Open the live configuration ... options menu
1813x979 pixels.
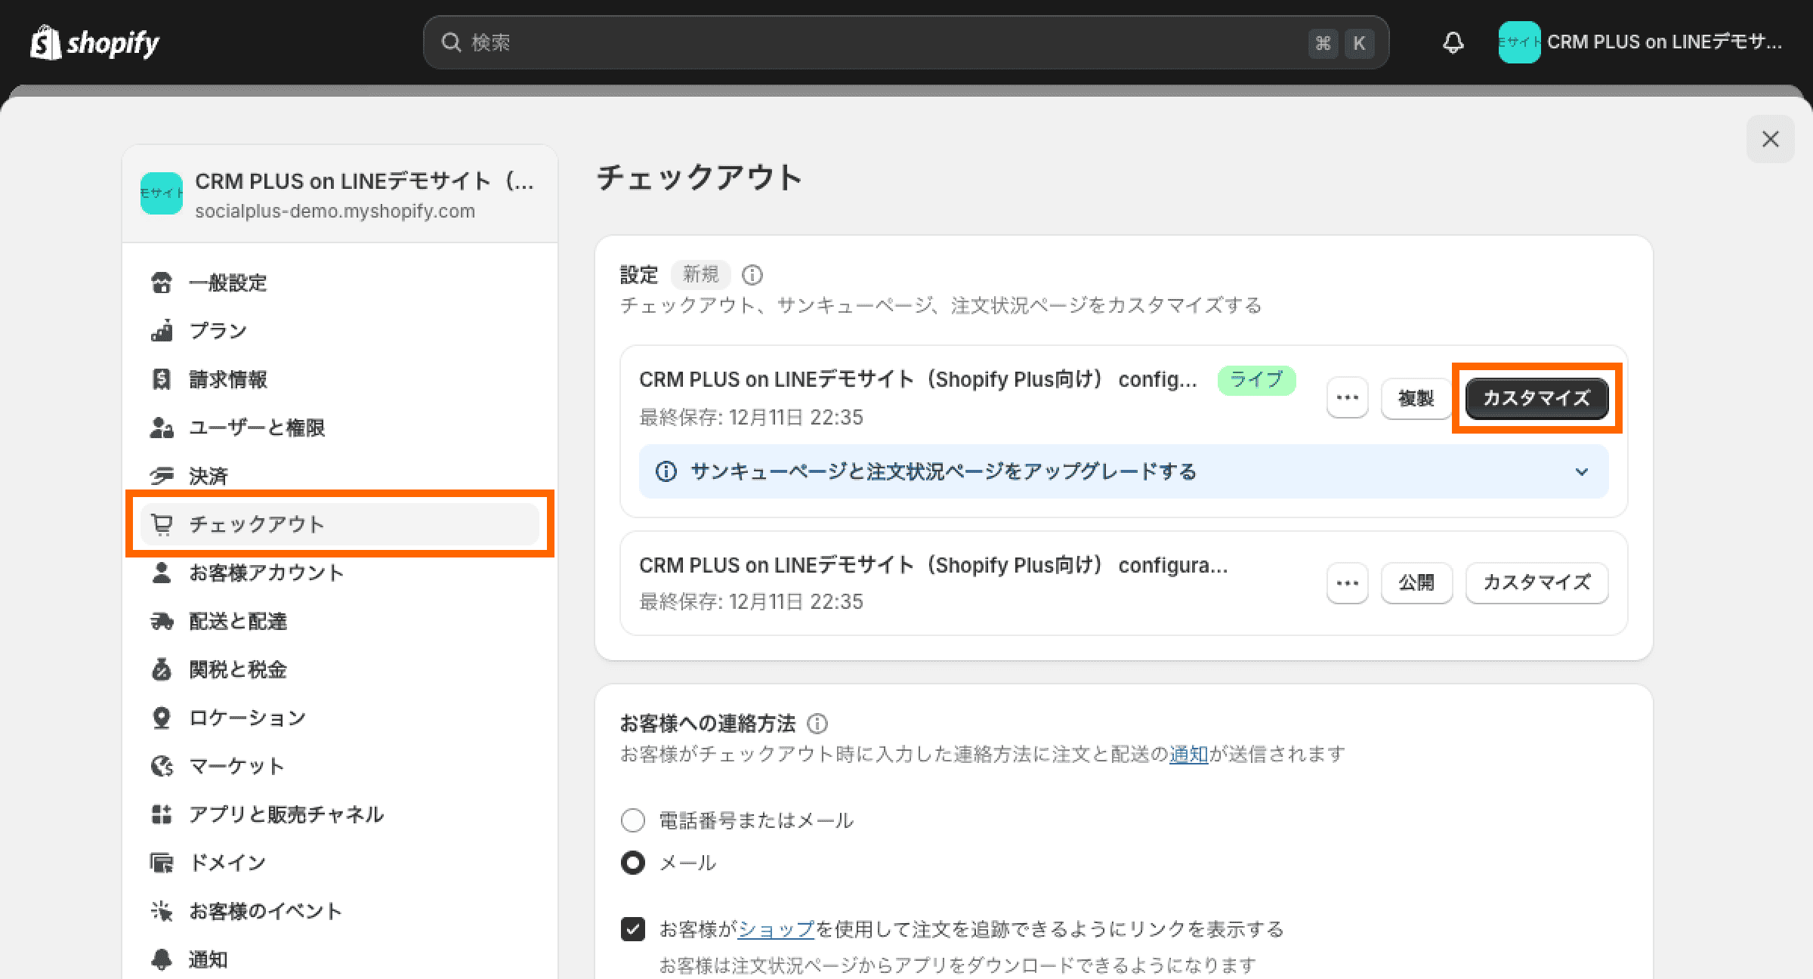1347,397
